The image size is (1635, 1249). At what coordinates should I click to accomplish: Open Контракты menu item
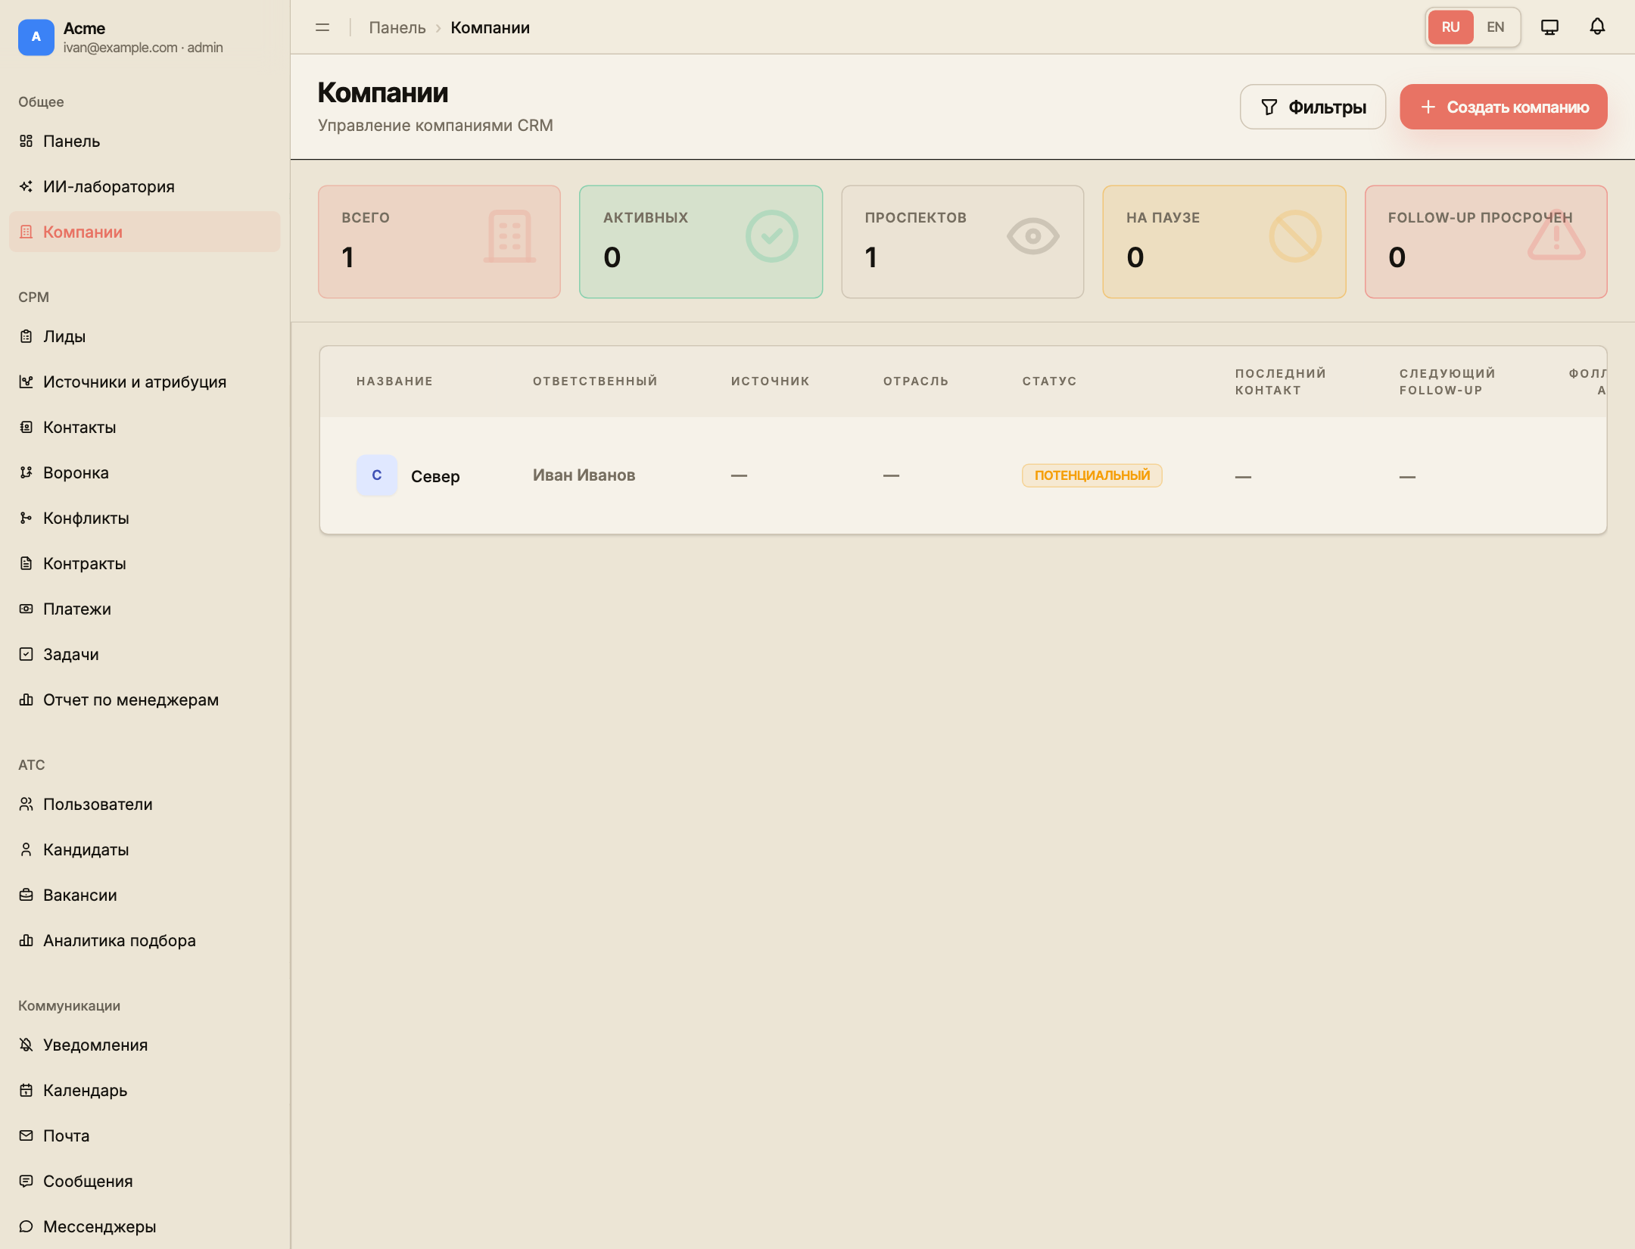tap(145, 563)
